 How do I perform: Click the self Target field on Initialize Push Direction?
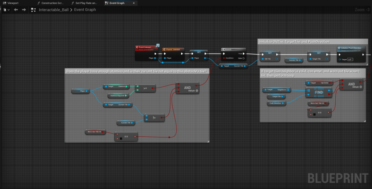349,59
